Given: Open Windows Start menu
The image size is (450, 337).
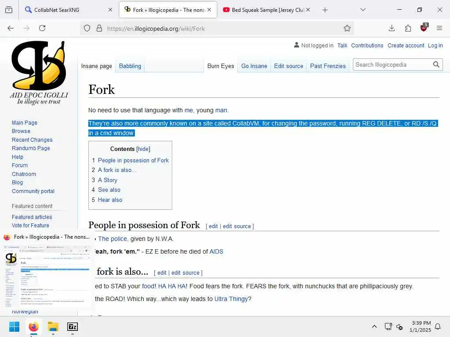Looking at the screenshot, I should (x=14, y=326).
